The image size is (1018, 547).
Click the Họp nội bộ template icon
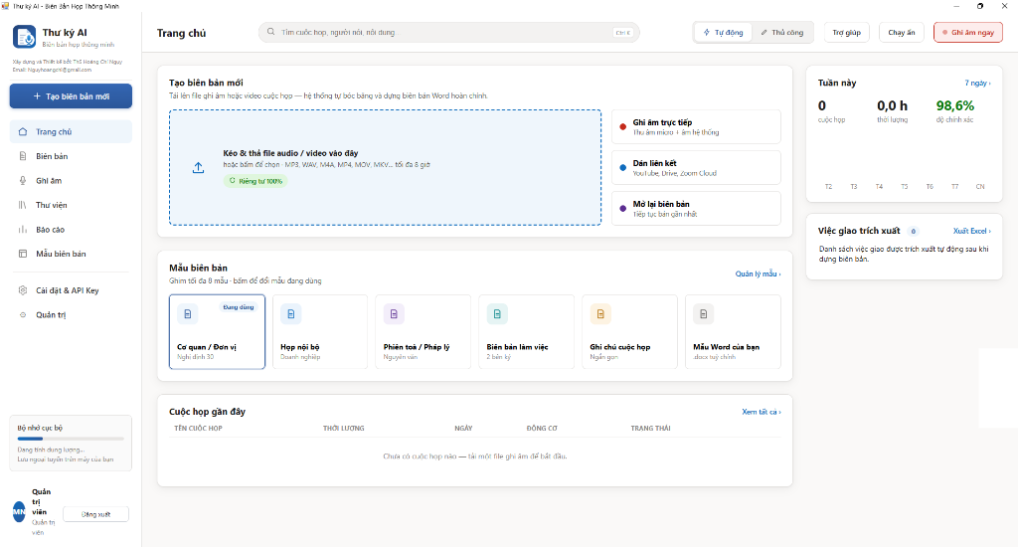click(x=291, y=313)
